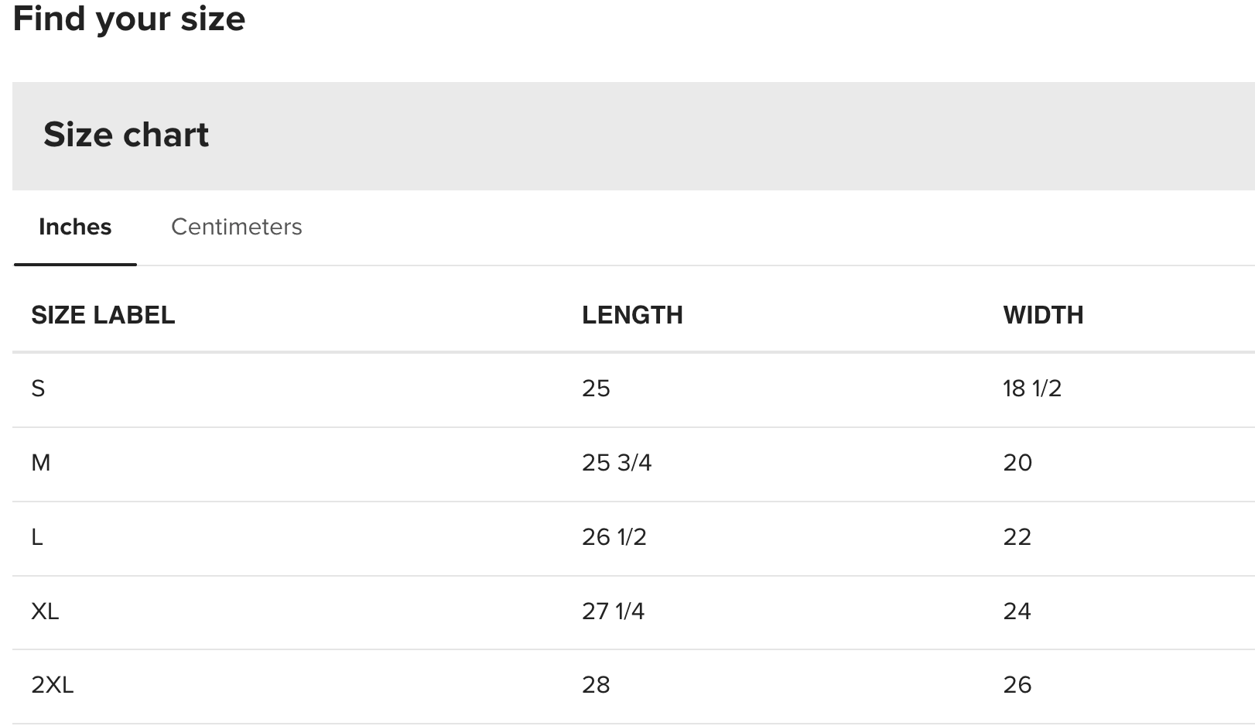1255x726 pixels.
Task: Click the 27 1/4 length value
Action: point(613,611)
